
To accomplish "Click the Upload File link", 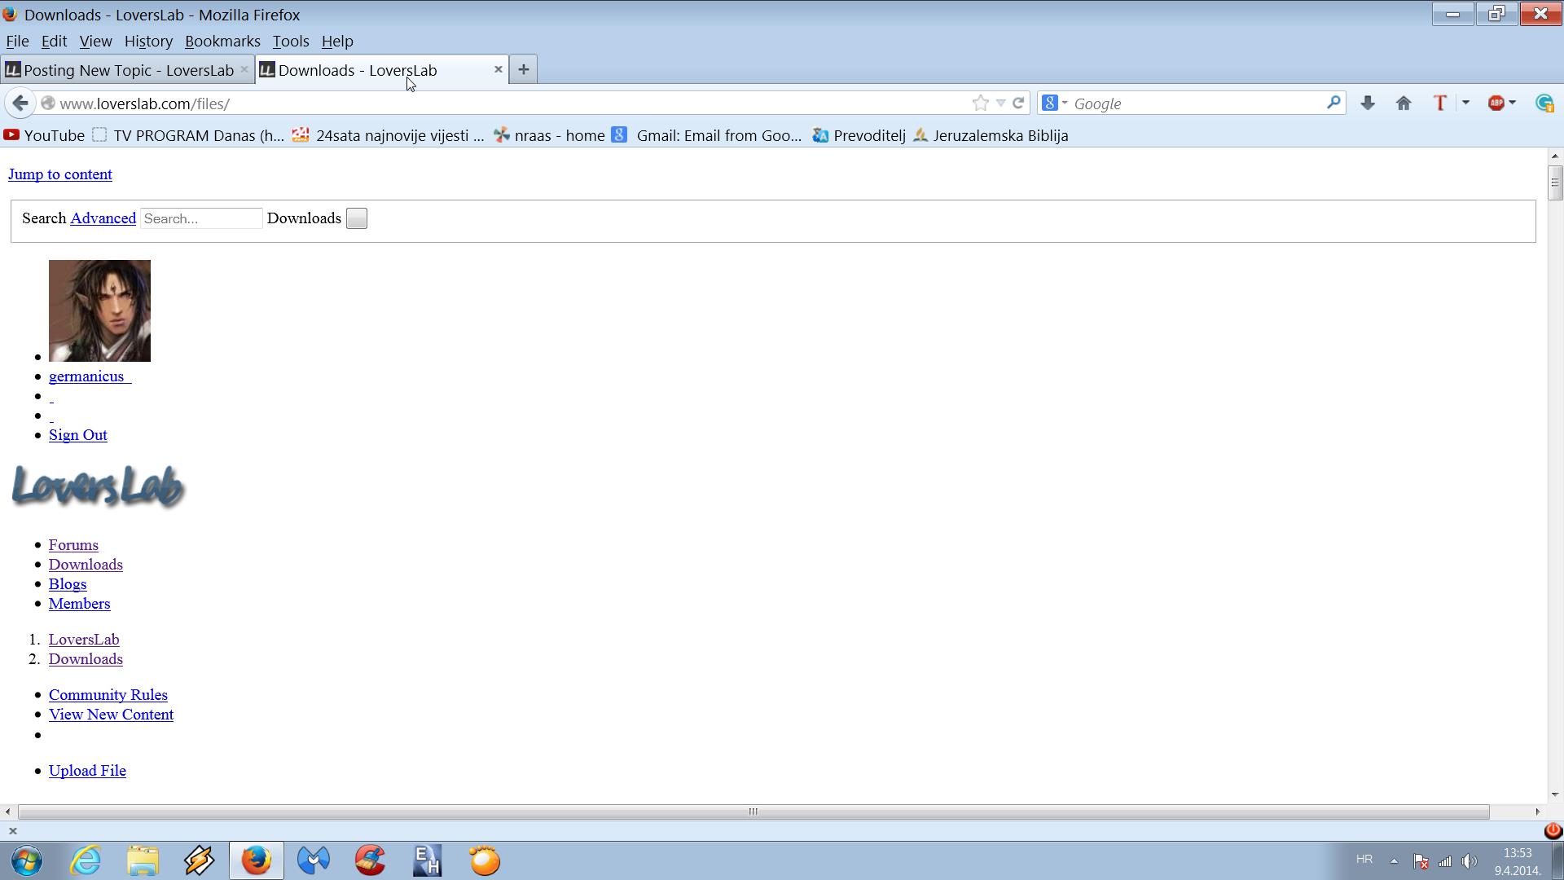I will pos(87,771).
